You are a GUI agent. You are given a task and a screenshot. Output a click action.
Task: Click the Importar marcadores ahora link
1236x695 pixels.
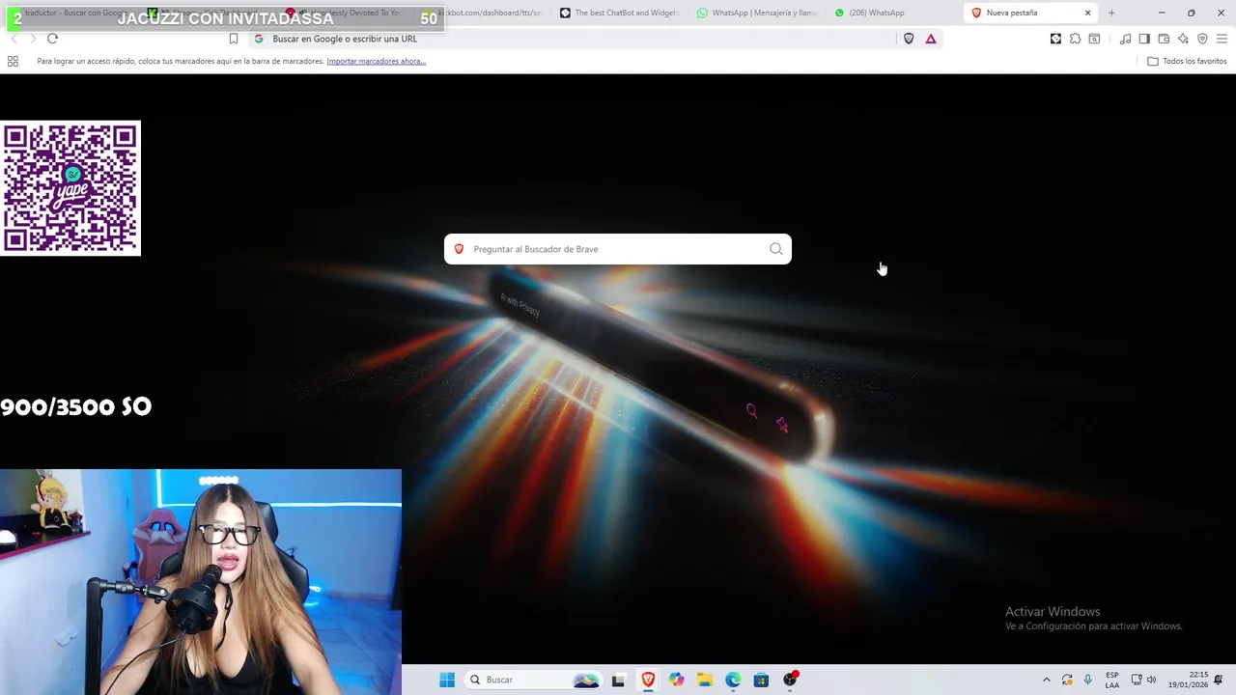(377, 61)
